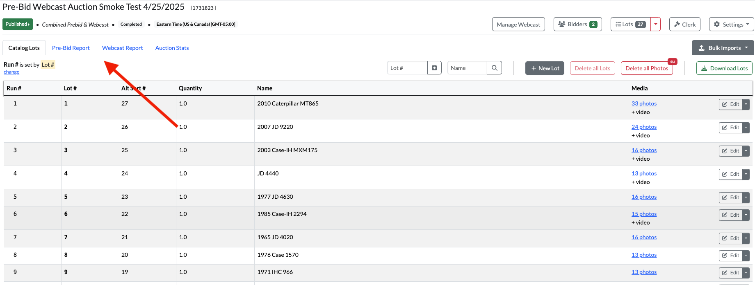Click New Lot plus button
Screen dimensions: 755x285
(545, 68)
